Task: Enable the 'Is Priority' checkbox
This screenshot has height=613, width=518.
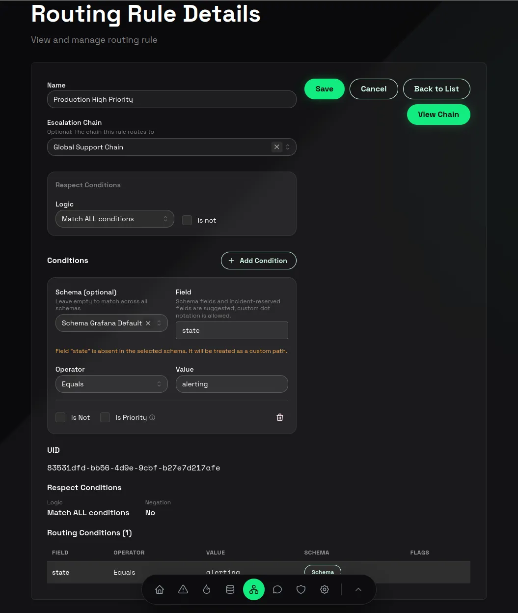Action: [x=105, y=417]
